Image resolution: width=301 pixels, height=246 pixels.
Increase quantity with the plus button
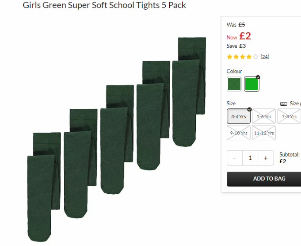click(266, 158)
